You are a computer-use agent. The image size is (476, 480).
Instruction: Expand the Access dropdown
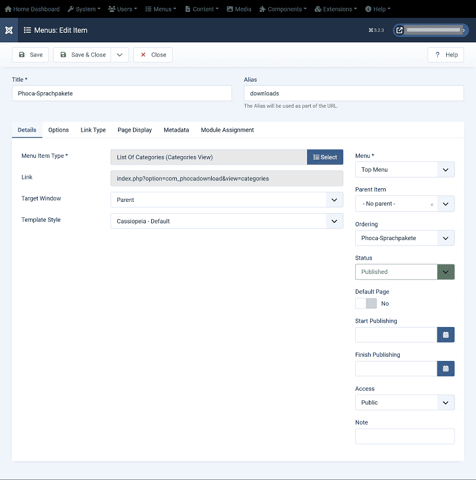[405, 403]
